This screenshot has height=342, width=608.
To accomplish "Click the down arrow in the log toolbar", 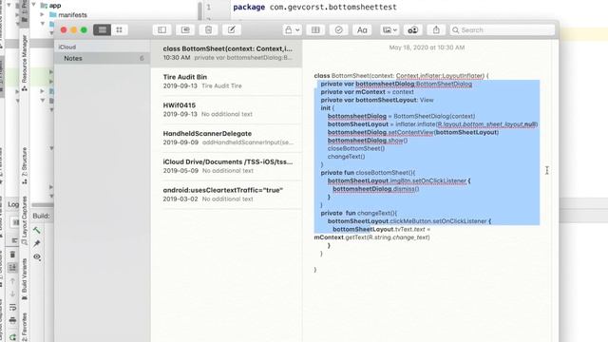I will (x=12, y=294).
